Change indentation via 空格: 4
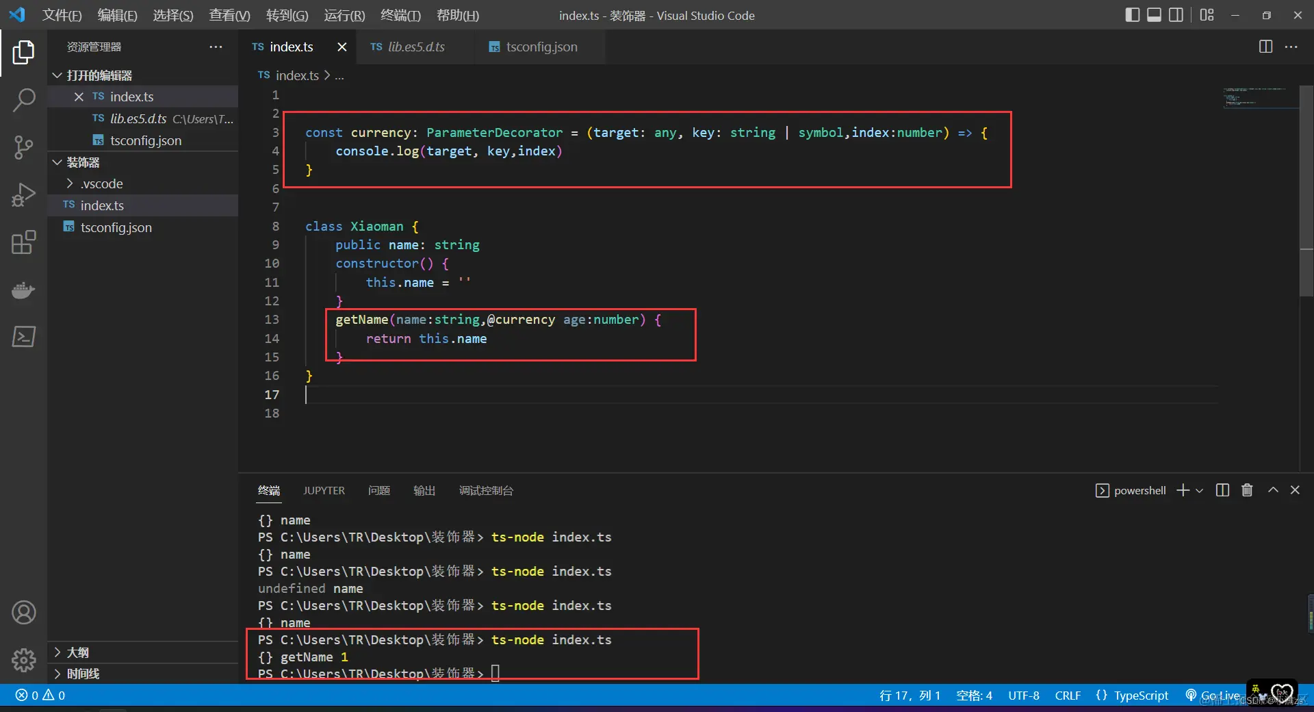The image size is (1314, 712). click(x=974, y=695)
